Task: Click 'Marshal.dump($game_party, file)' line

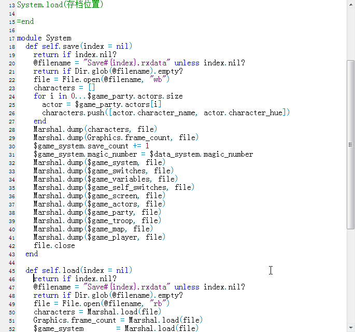Action: 97,212
